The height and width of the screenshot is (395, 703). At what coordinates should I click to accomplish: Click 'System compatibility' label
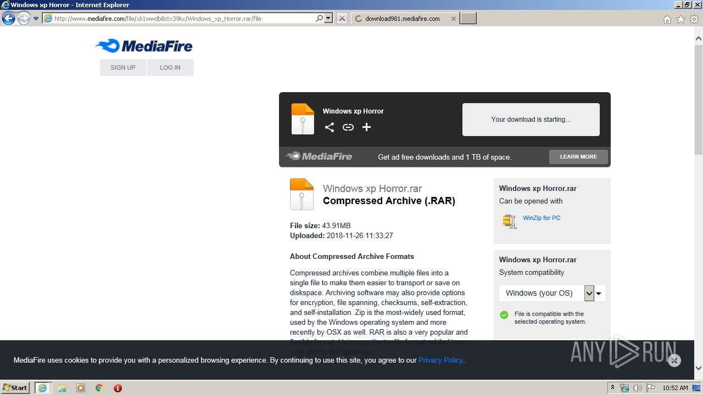click(x=532, y=273)
